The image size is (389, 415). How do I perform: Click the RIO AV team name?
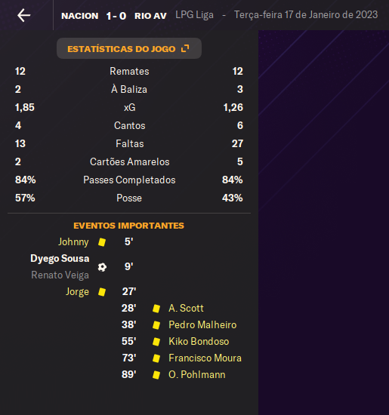(x=150, y=16)
